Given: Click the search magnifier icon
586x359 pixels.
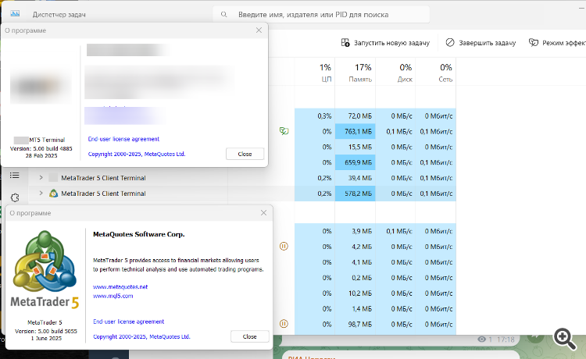Looking at the screenshot, I should (223, 15).
